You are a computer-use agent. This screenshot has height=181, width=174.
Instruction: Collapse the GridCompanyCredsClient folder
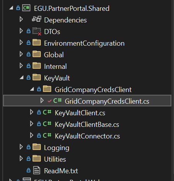point(32,89)
